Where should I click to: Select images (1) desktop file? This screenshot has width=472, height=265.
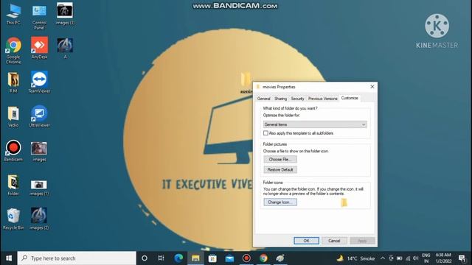tap(39, 188)
